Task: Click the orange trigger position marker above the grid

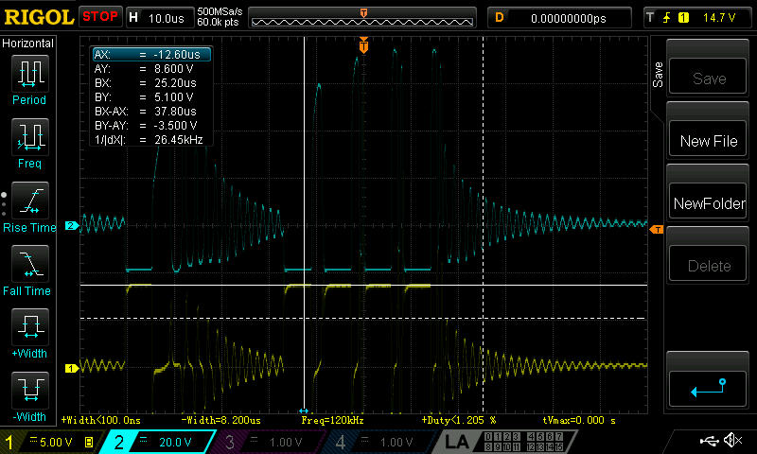Action: (x=363, y=44)
